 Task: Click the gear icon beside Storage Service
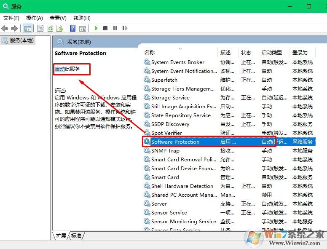coord(147,98)
